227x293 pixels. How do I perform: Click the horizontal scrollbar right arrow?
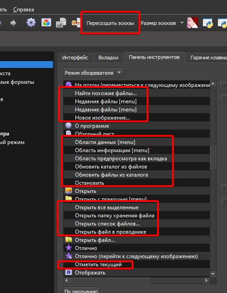[x=207, y=280]
